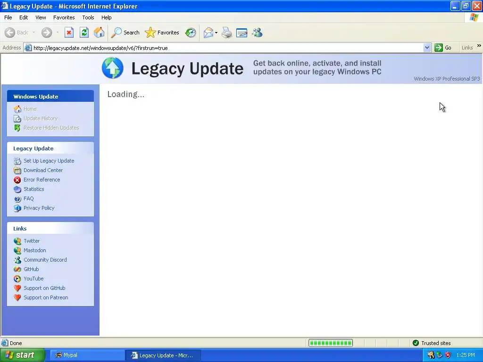Click the Trusted sites zone indicator

tap(432, 343)
